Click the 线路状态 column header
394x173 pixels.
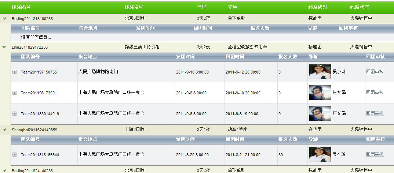click(x=360, y=7)
